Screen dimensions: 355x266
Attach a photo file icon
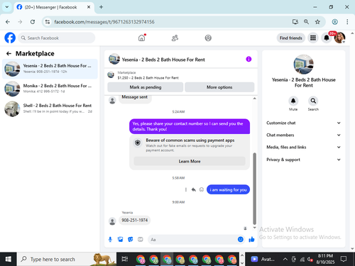pyautogui.click(x=120, y=240)
